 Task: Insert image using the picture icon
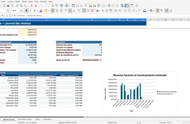pyautogui.click(x=91, y=6)
